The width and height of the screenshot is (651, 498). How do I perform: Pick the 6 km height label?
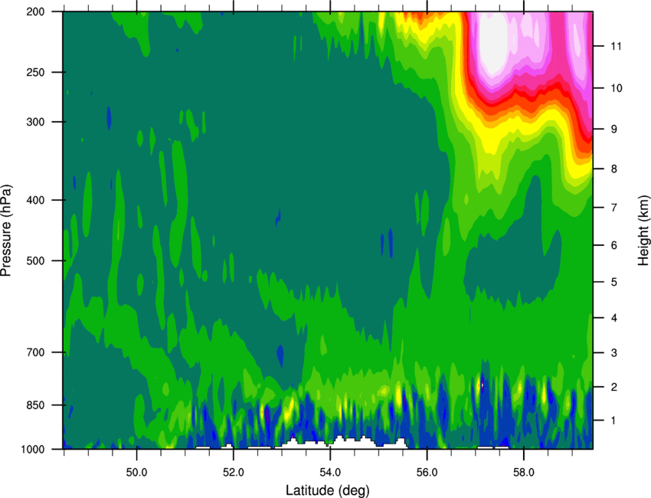[614, 245]
